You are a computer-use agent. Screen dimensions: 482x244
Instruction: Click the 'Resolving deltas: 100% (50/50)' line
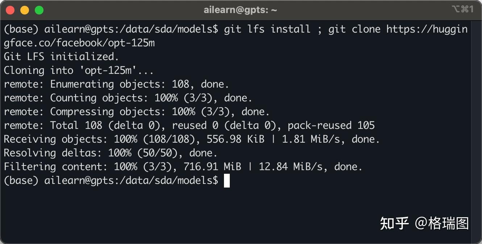111,153
